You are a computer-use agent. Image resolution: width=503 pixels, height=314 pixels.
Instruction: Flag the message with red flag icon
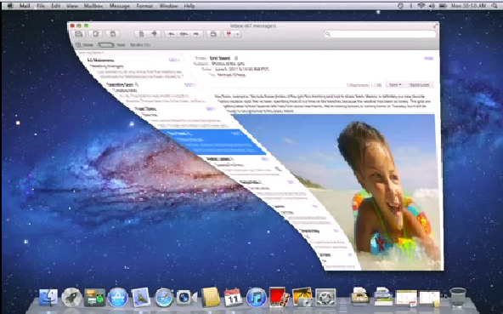click(x=229, y=34)
